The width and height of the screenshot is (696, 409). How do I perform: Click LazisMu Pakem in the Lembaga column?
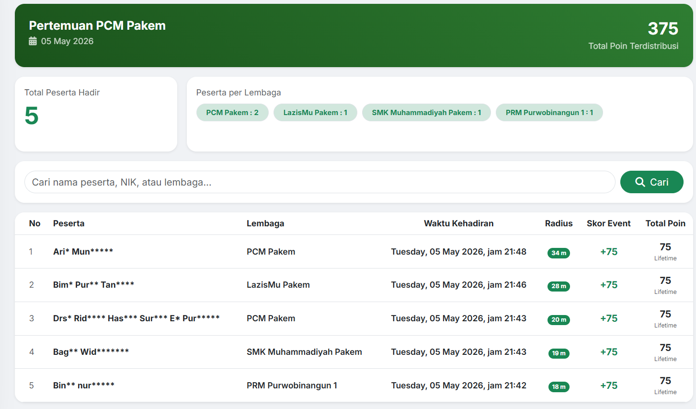[x=278, y=285]
